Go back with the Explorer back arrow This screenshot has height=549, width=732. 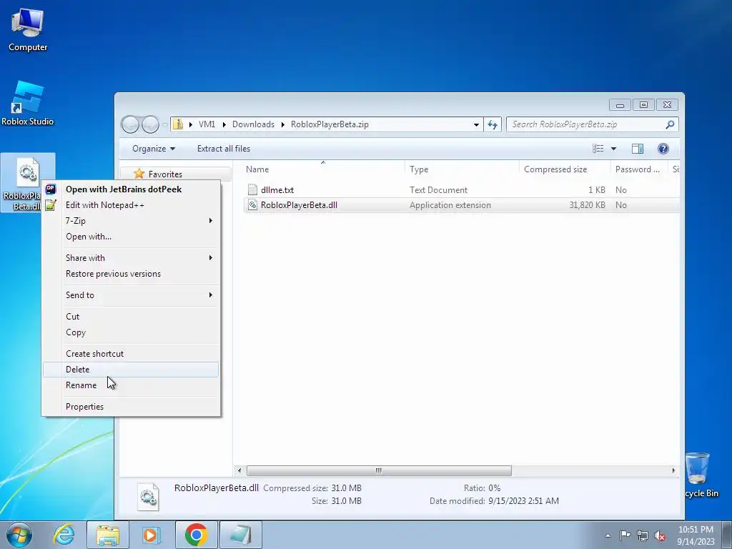(130, 124)
